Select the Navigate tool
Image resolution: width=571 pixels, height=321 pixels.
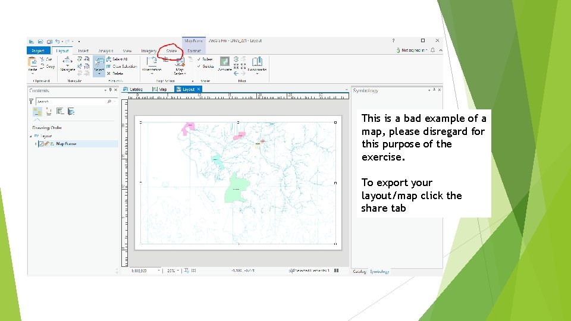(67, 64)
